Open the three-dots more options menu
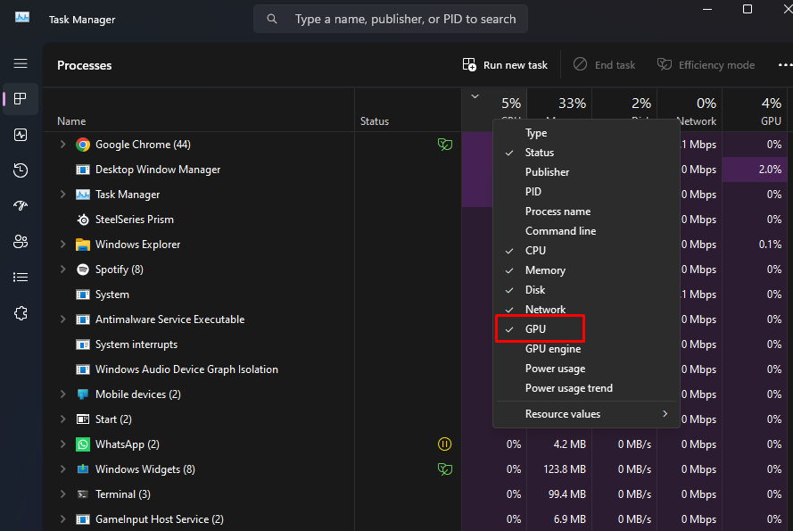Screen dimensions: 793x531 click(784, 65)
